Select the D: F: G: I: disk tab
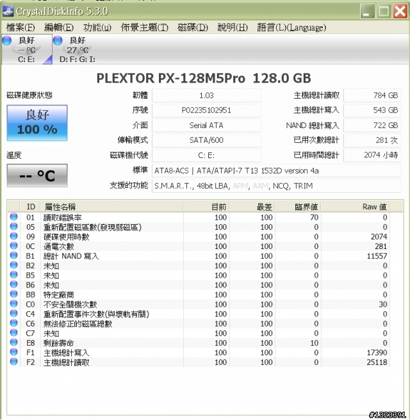 tap(78, 49)
